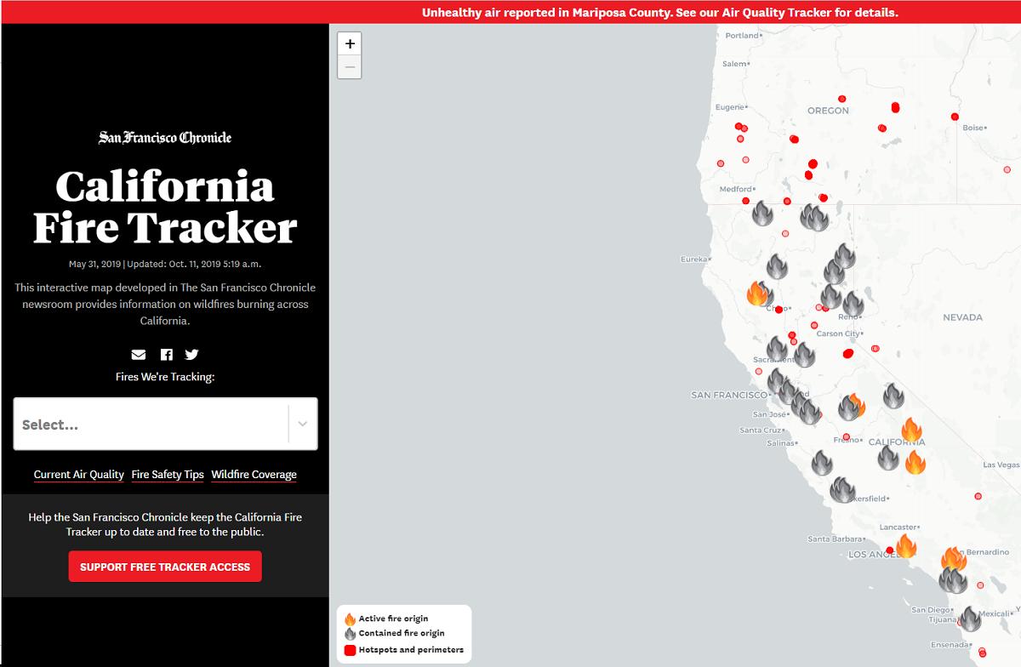Select the hotspot dot west of Boise
1021x667 pixels.
coord(955,117)
